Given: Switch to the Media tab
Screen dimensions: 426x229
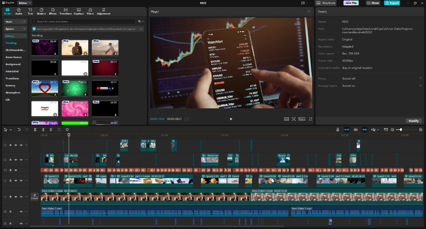Looking at the screenshot, I should click(x=7, y=11).
